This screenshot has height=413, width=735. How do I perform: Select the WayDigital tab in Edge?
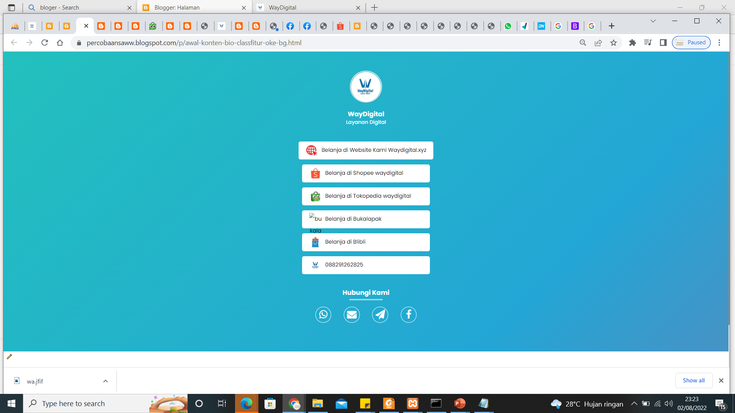tap(309, 8)
